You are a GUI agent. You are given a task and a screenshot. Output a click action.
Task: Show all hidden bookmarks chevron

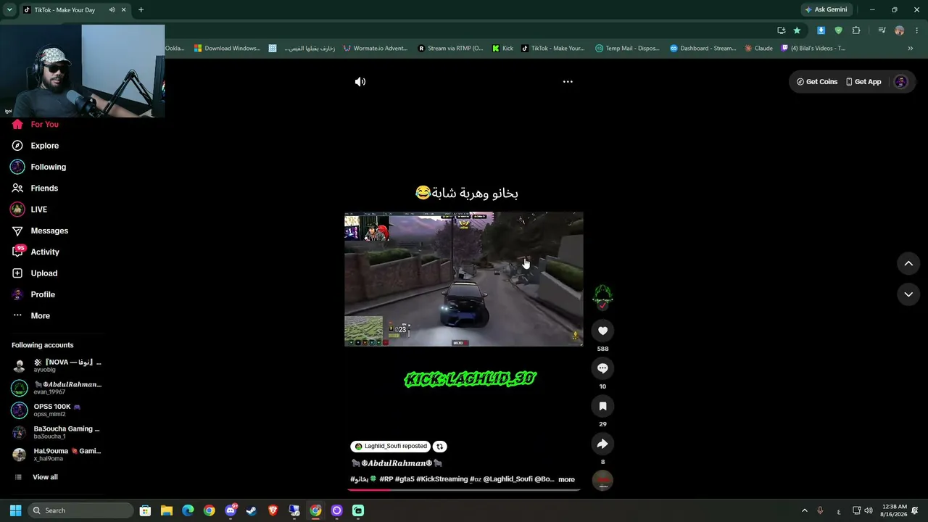(x=911, y=49)
